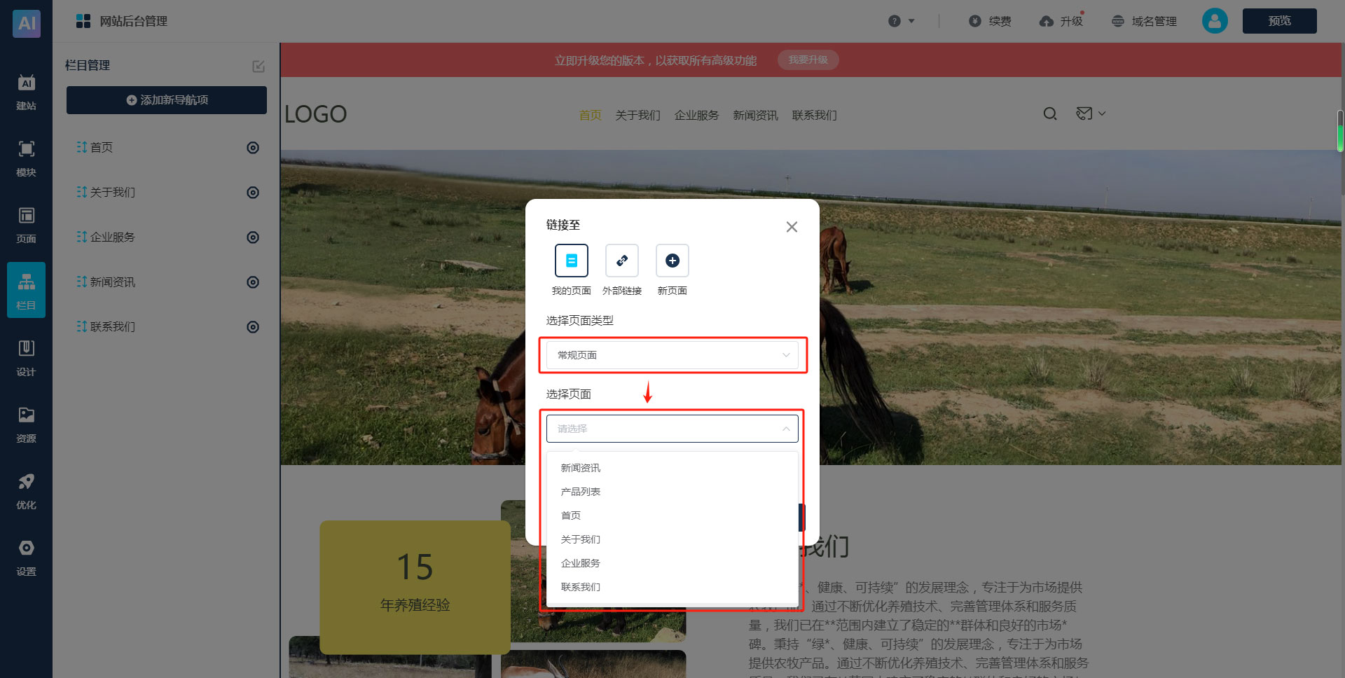
Task: Click 联系我们 in the site navigation
Action: coord(815,115)
